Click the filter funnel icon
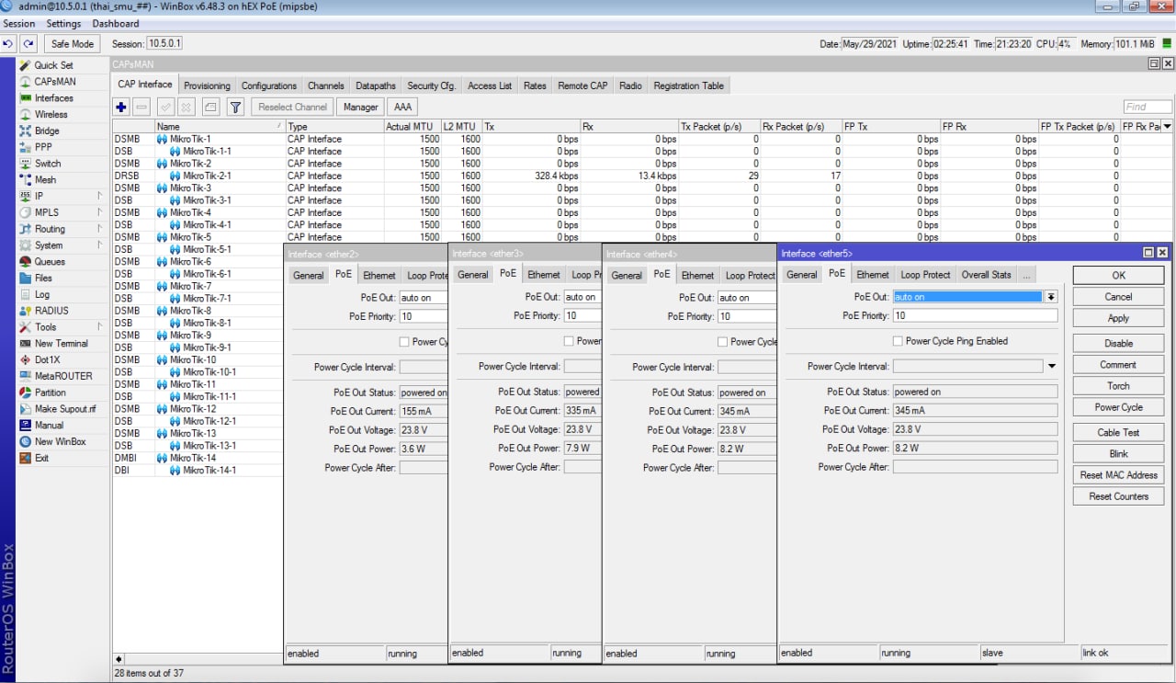The height and width of the screenshot is (683, 1176). 235,108
